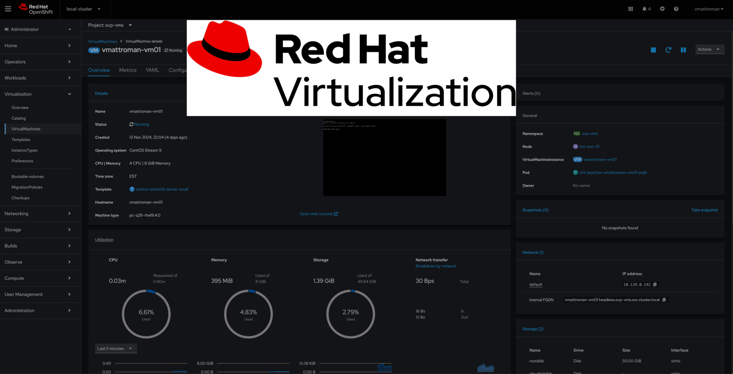Switch to the YAML tab
This screenshot has width=733, height=374.
point(152,70)
